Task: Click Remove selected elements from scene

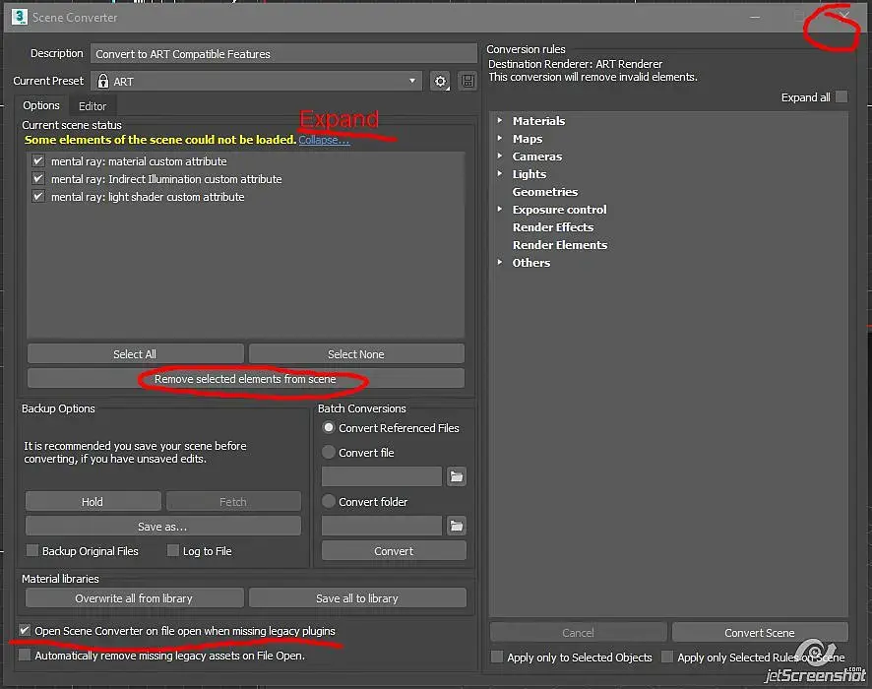Action: pos(245,379)
